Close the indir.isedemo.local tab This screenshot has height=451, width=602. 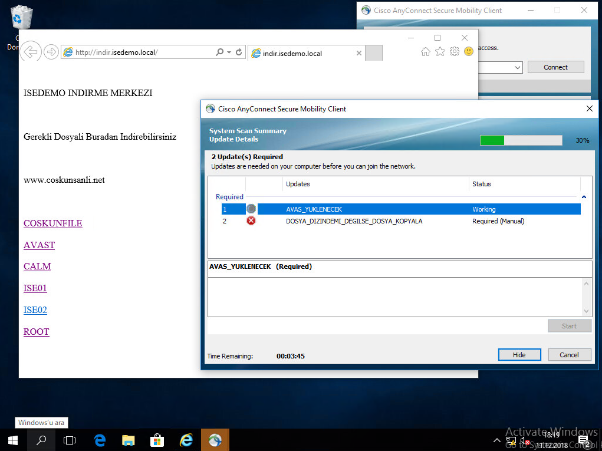click(x=359, y=53)
